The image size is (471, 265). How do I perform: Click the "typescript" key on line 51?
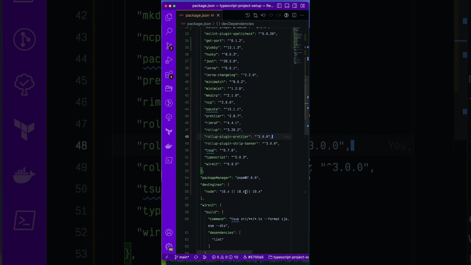click(216, 157)
